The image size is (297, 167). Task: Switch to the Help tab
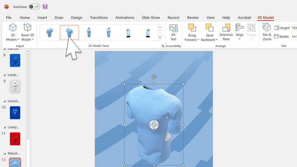226,17
